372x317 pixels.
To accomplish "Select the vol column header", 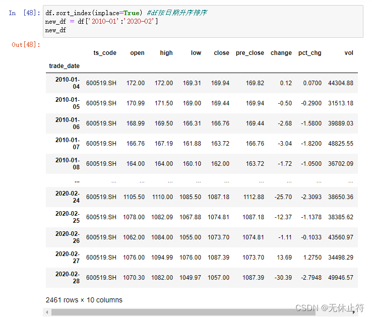I will click(x=349, y=53).
